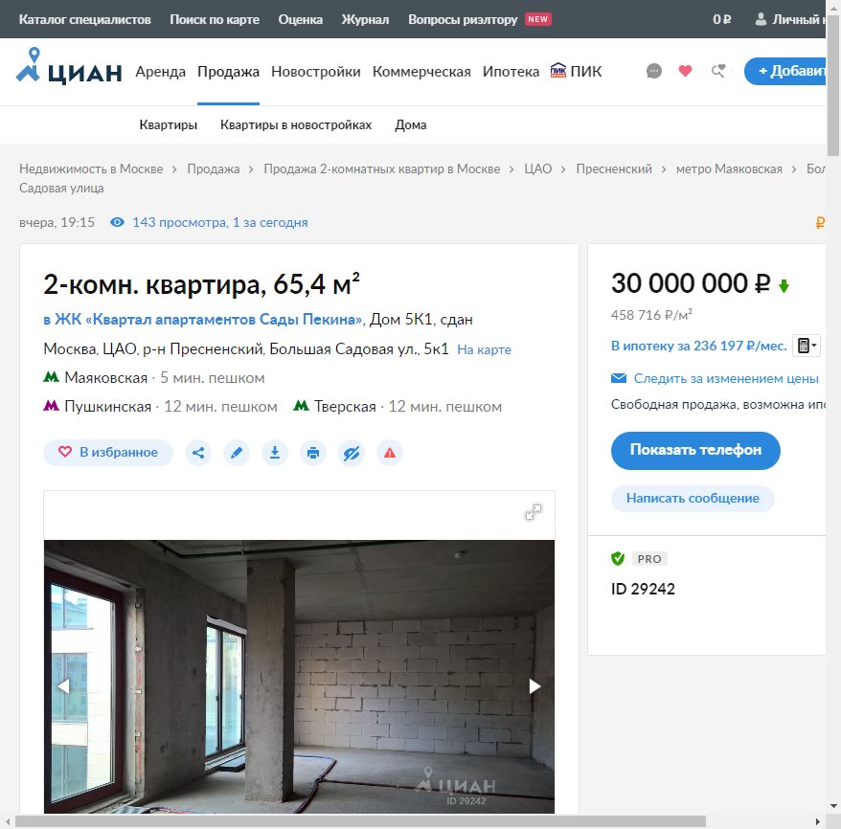Screen dimensions: 841x829
Task: Enable 'Следить за изменением цены' tracking
Action: click(725, 378)
